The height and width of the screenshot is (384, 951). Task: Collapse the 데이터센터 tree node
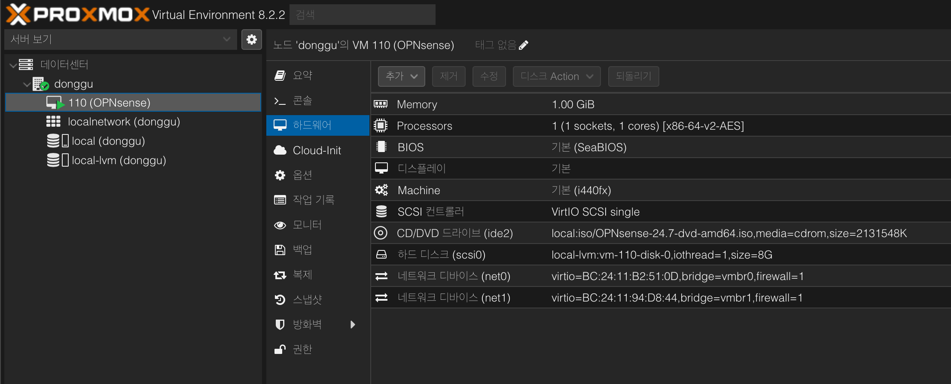(13, 65)
